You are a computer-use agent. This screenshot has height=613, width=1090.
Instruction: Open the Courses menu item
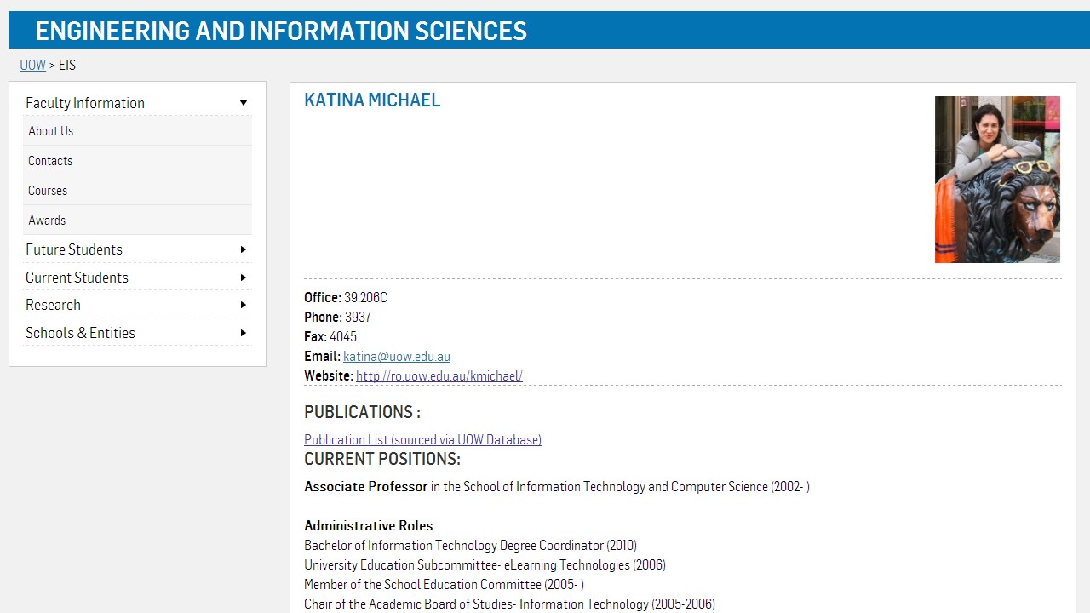(137, 191)
